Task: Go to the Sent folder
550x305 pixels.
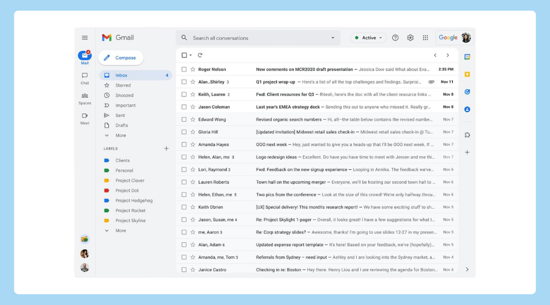Action: 120,115
